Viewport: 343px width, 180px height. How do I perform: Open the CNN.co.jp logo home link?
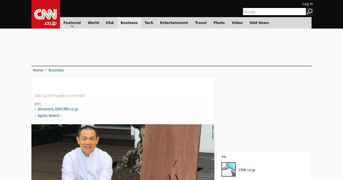point(46,14)
